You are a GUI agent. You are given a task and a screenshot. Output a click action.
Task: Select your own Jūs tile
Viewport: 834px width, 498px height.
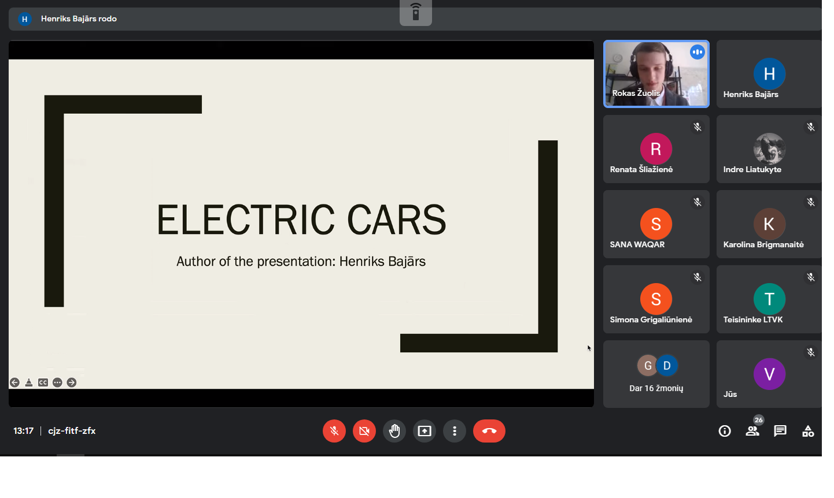pos(769,374)
